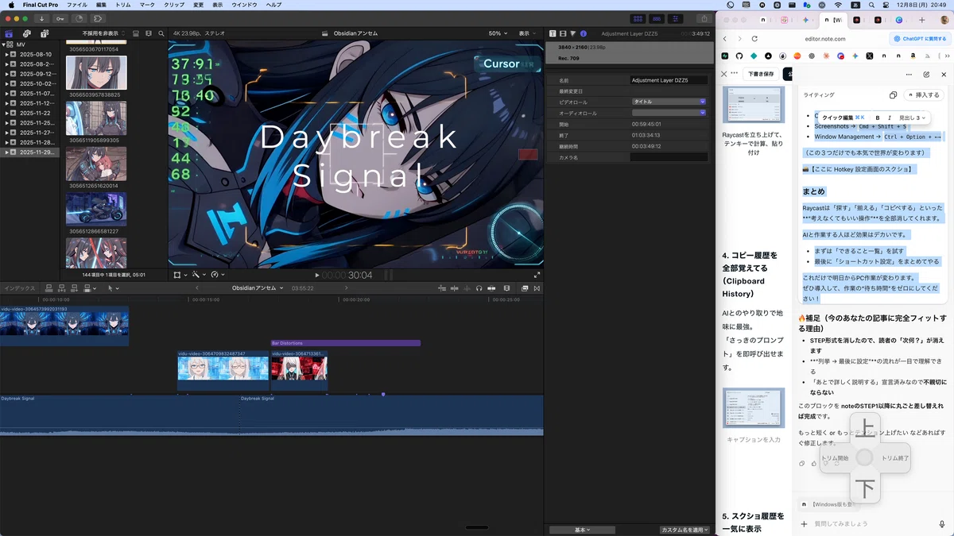Image resolution: width=954 pixels, height=536 pixels.
Task: Open ビデオロール タイトル dropdown in inspector
Action: [x=669, y=102]
